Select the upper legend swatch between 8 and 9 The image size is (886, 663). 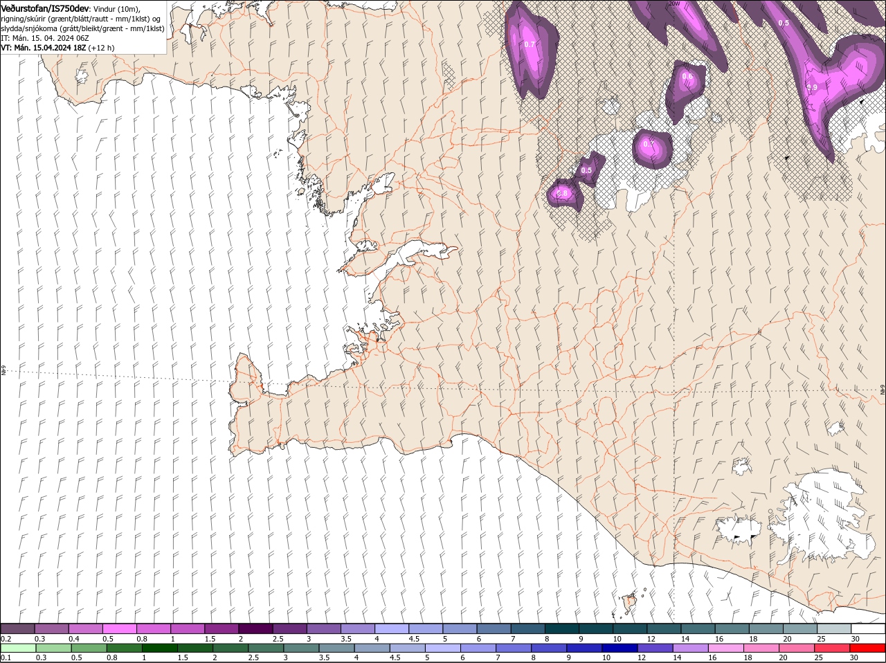click(x=562, y=628)
